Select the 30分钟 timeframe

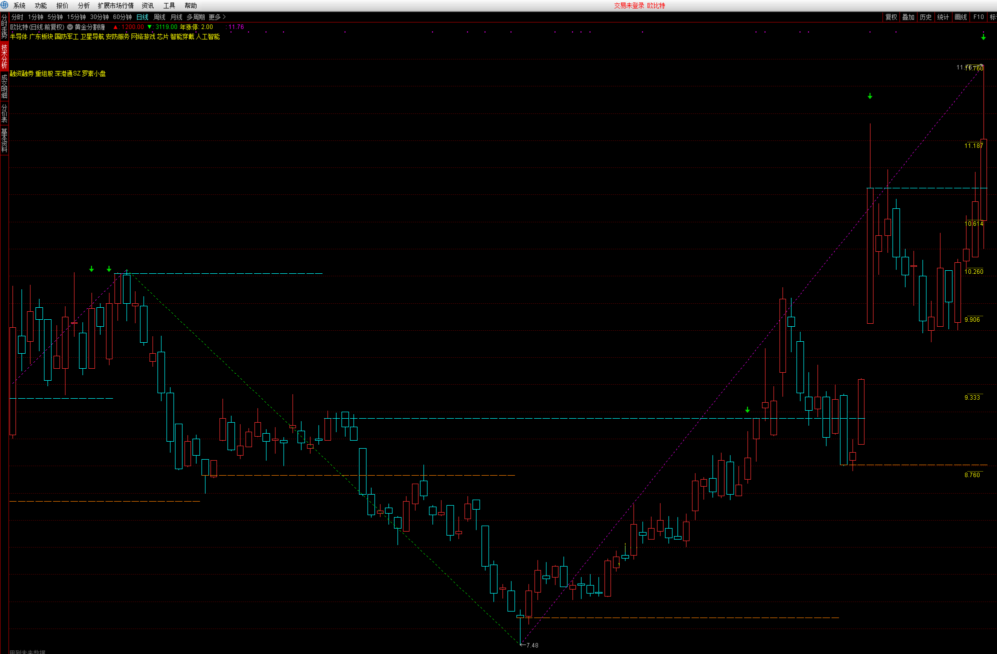tap(99, 17)
